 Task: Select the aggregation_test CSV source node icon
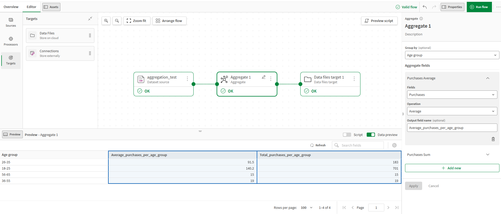click(x=141, y=79)
